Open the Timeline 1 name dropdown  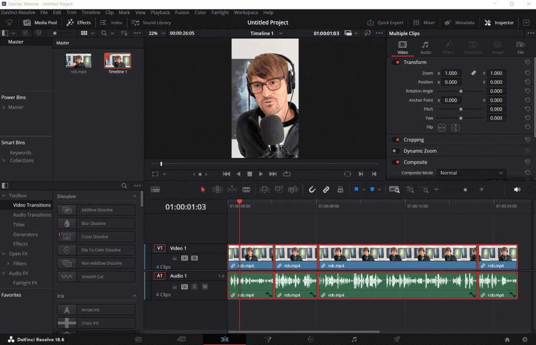click(x=266, y=33)
